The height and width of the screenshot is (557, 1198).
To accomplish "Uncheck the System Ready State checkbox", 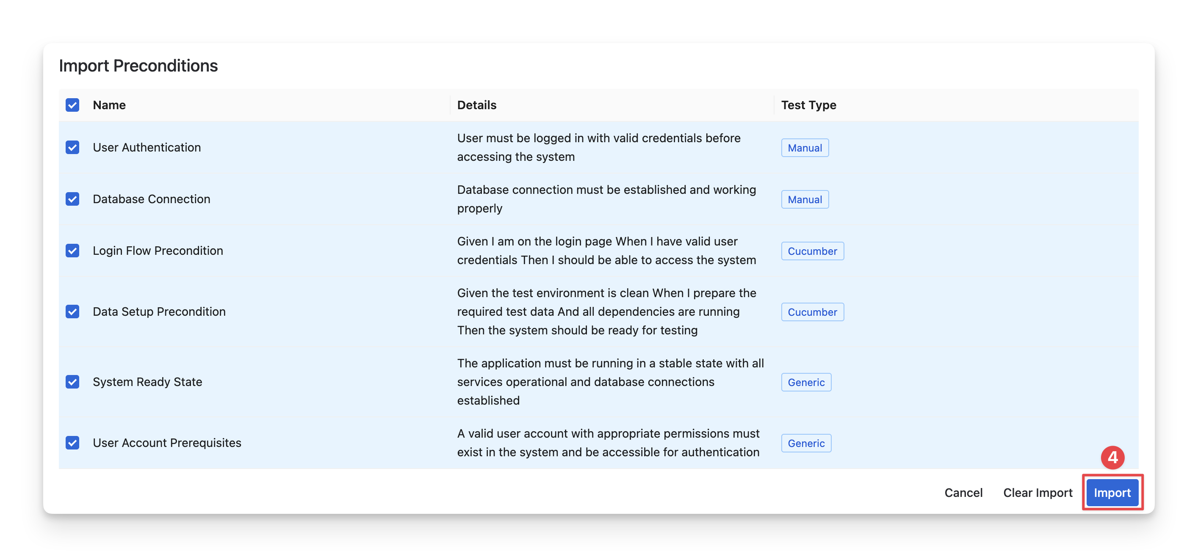I will point(72,382).
